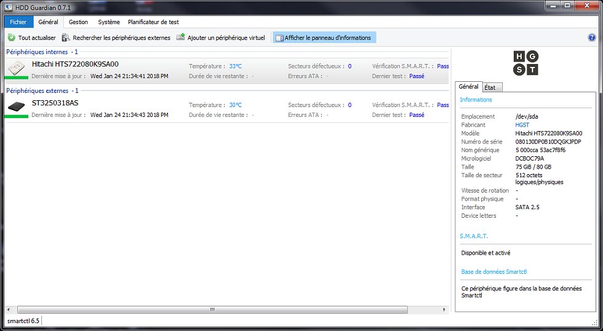Click the add virtual device icon
Image resolution: width=603 pixels, height=331 pixels.
180,38
